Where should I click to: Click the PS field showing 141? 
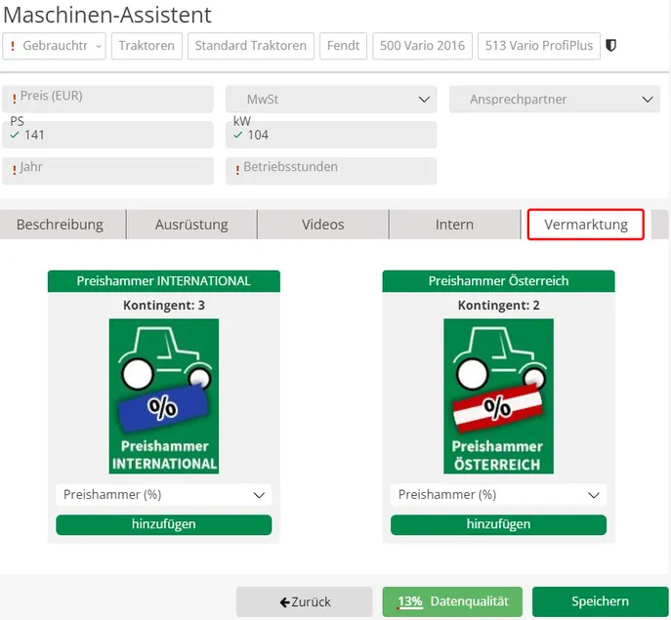pos(107,135)
